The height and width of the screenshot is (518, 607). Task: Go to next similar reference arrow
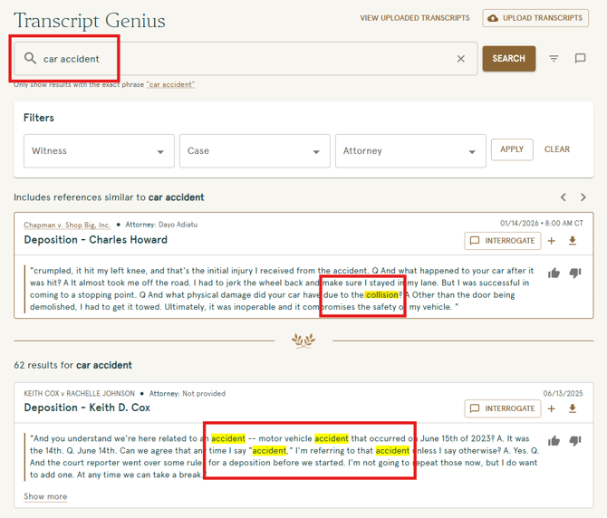[583, 197]
